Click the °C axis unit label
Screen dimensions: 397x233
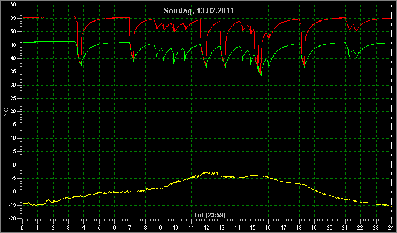6,112
